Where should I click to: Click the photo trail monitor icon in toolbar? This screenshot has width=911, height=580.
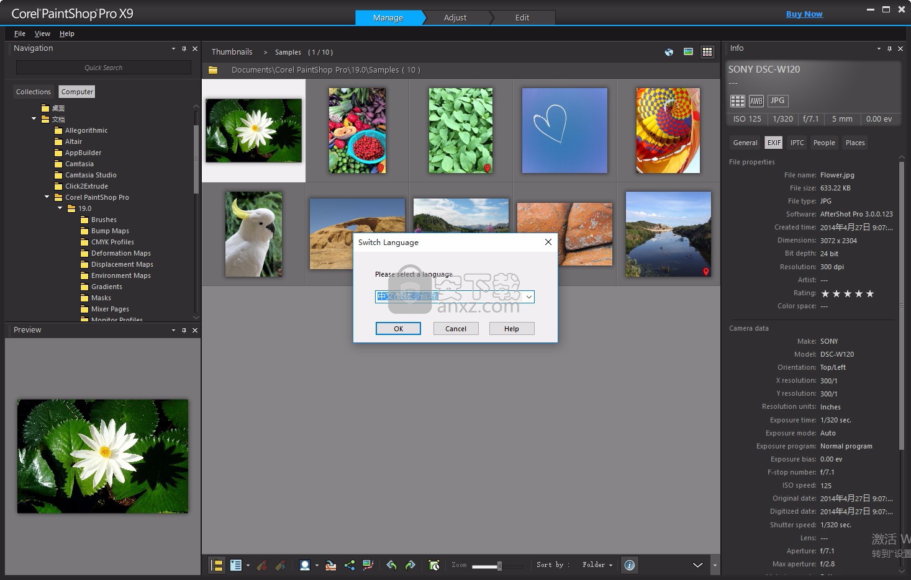[368, 565]
